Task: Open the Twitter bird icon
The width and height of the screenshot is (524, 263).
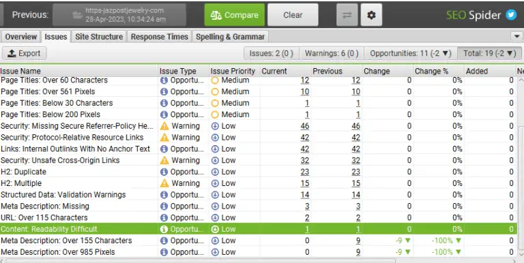Action: (x=511, y=15)
